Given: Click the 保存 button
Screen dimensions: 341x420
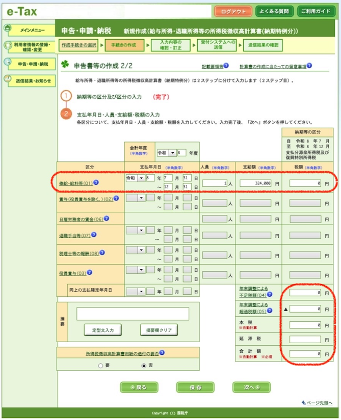Looking at the screenshot, I should (x=195, y=387).
